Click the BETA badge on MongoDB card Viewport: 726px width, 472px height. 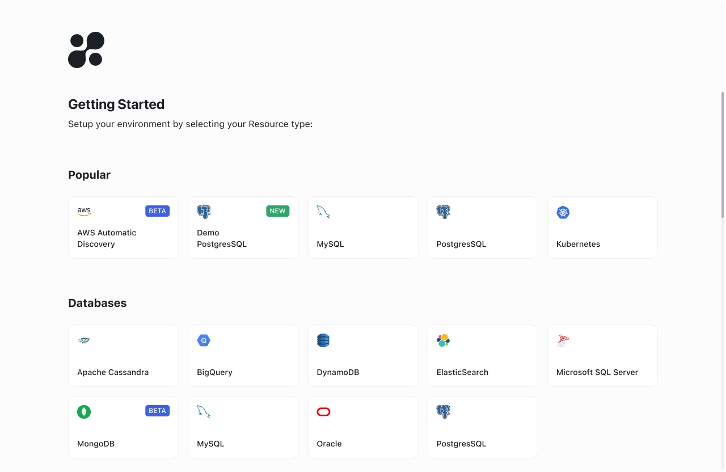click(x=157, y=410)
